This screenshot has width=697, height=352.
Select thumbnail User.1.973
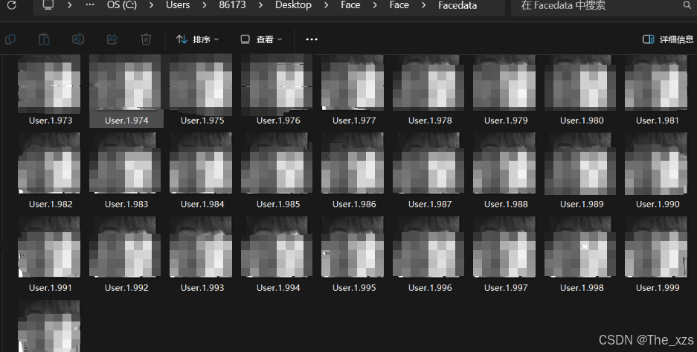coord(49,83)
